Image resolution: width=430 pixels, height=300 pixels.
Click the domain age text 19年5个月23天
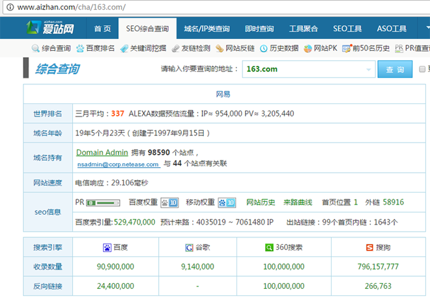click(x=100, y=133)
